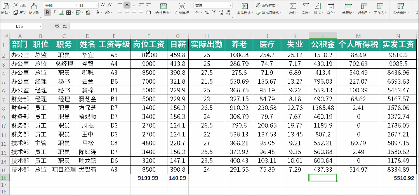Click header cell 岗位工资
The image size is (419, 195).
(x=149, y=45)
